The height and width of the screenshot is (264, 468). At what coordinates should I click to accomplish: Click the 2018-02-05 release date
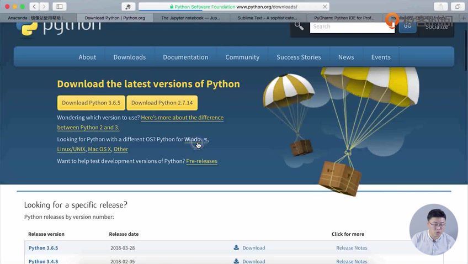[123, 261]
